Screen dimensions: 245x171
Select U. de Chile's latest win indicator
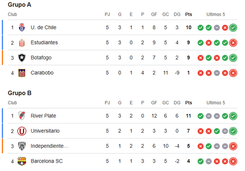233,28
